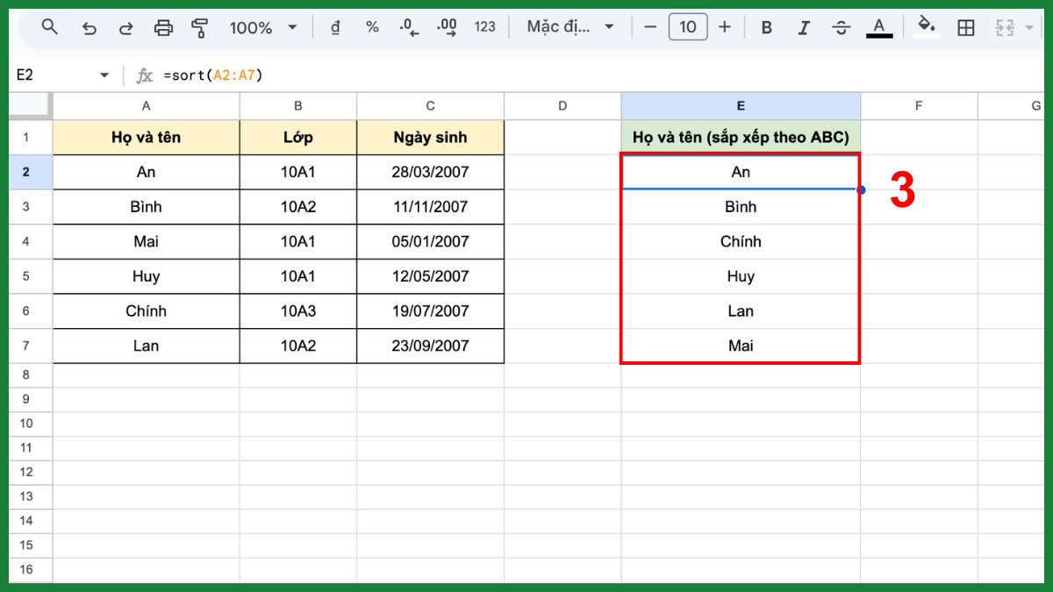This screenshot has height=592, width=1053.
Task: Open the 123 number format menu
Action: tap(485, 26)
